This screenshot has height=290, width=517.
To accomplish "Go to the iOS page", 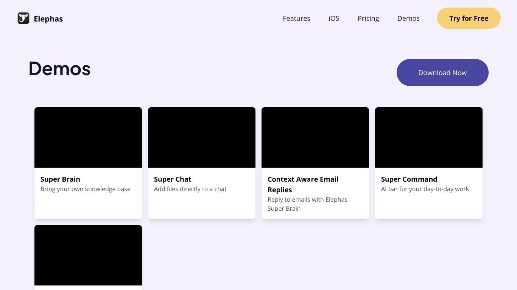I will tap(334, 18).
